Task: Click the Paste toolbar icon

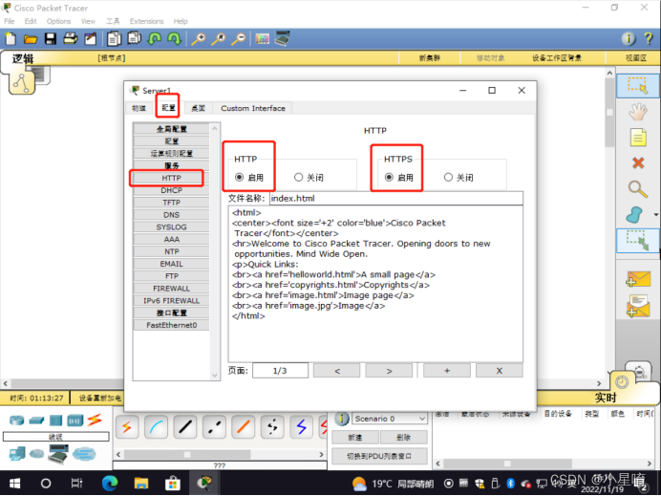Action: click(135, 39)
